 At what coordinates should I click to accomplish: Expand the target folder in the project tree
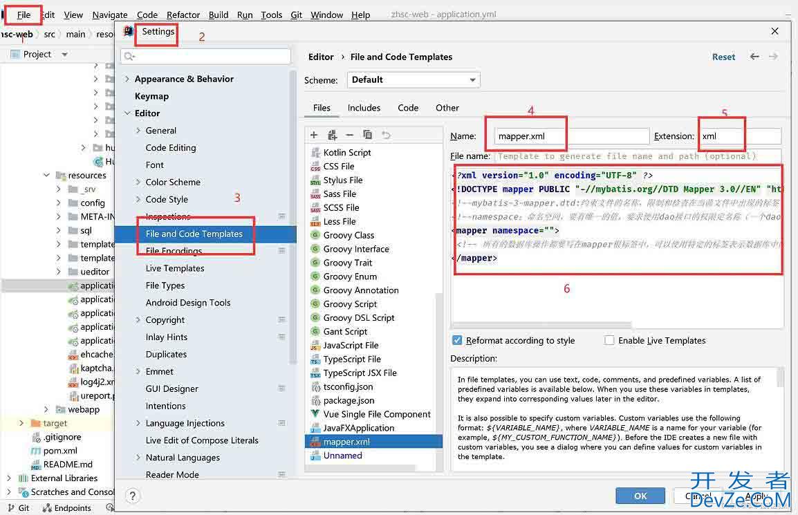[x=21, y=423]
